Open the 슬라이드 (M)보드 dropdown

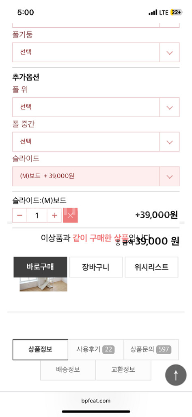click(96, 176)
